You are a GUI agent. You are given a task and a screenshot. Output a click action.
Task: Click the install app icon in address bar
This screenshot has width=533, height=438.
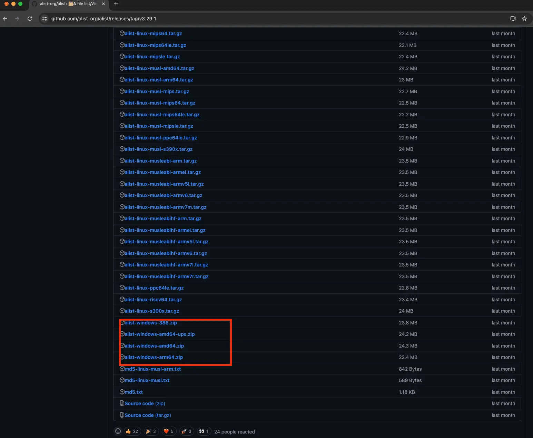tap(513, 19)
